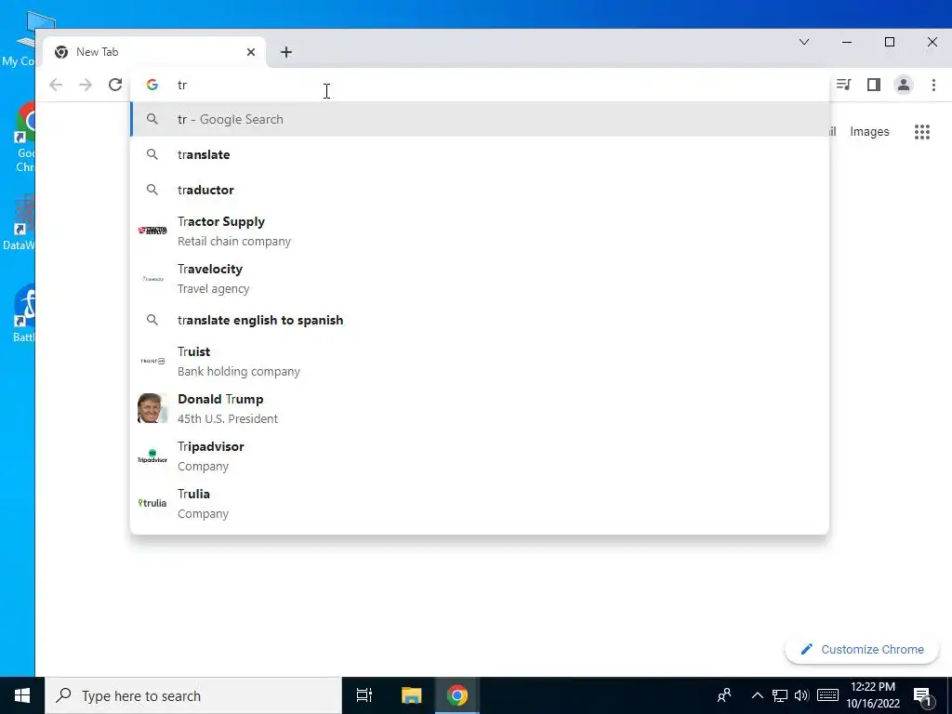Choose the 'traductor' suggestion
952x714 pixels.
coord(480,190)
